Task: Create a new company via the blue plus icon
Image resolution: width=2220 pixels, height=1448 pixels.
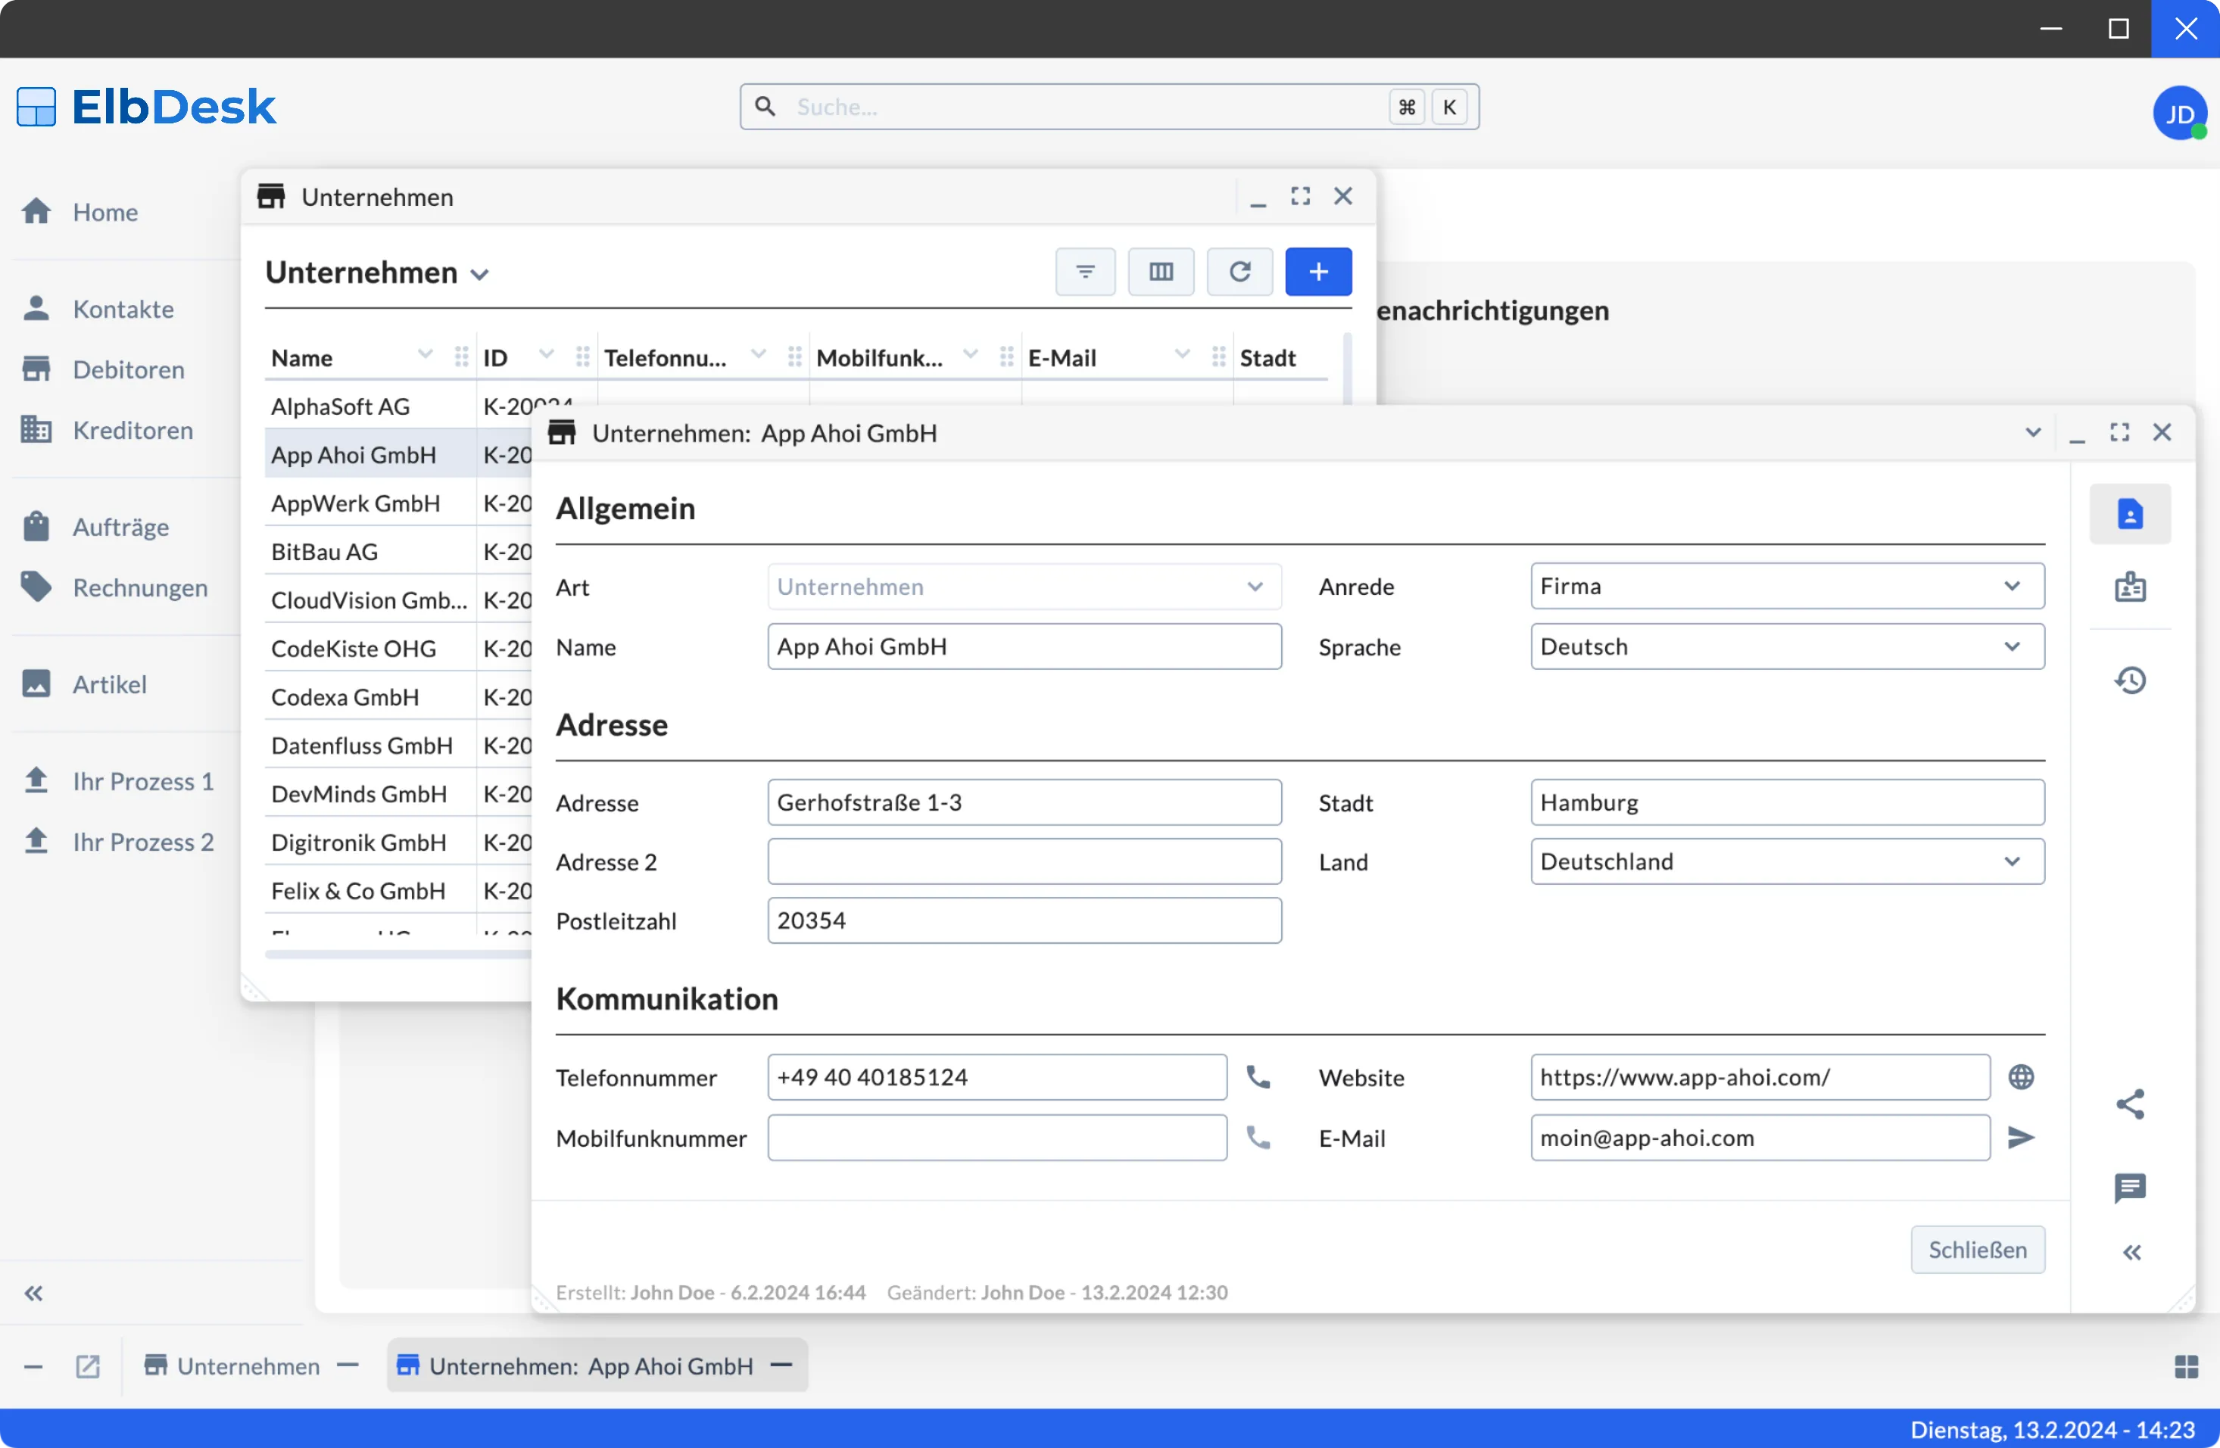Action: pyautogui.click(x=1318, y=271)
